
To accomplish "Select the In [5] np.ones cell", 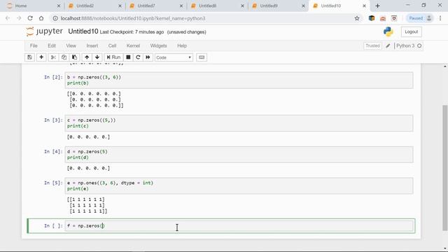I will [x=239, y=185].
